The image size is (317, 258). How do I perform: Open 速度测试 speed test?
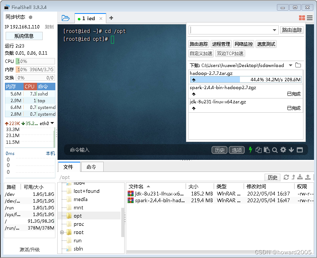click(266, 44)
